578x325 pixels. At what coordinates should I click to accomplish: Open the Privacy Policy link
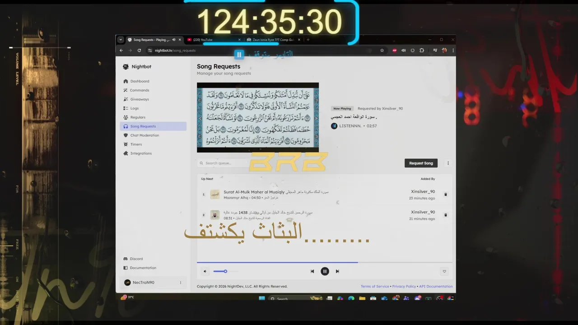point(404,286)
